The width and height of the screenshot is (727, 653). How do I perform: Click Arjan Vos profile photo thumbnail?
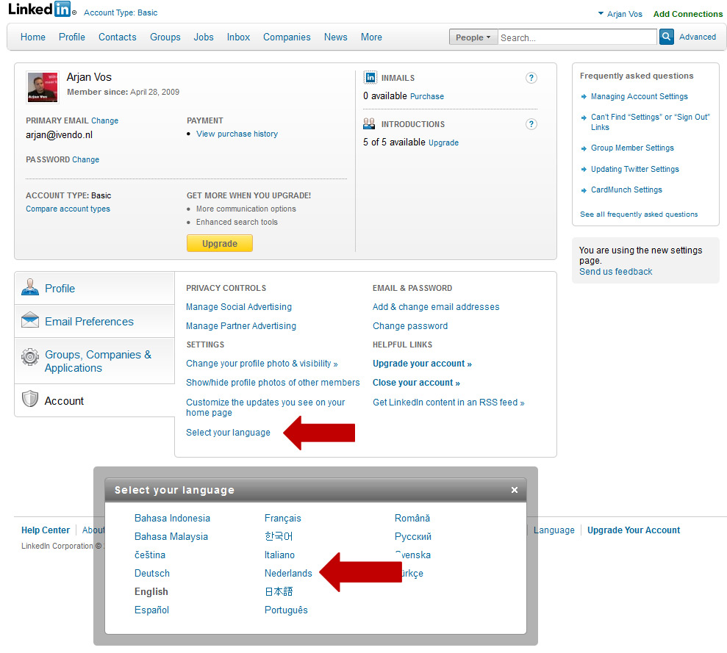click(42, 87)
